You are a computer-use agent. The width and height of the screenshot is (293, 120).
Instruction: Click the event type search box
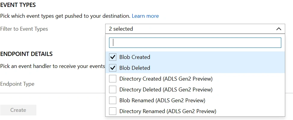195,43
